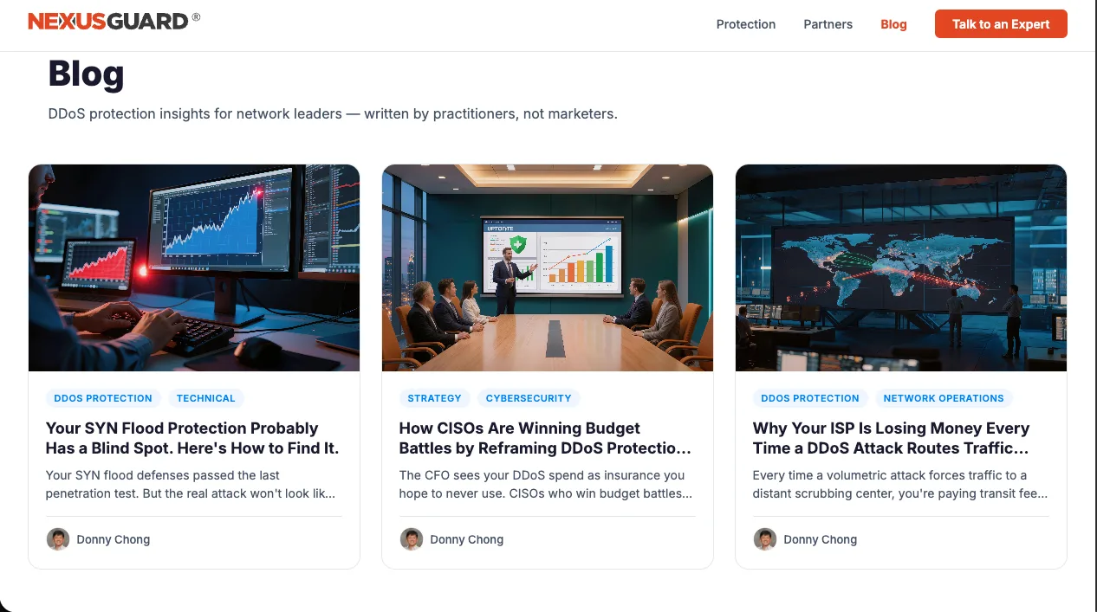Image resolution: width=1097 pixels, height=612 pixels.
Task: Open the Protection nav item
Action: pyautogui.click(x=746, y=24)
